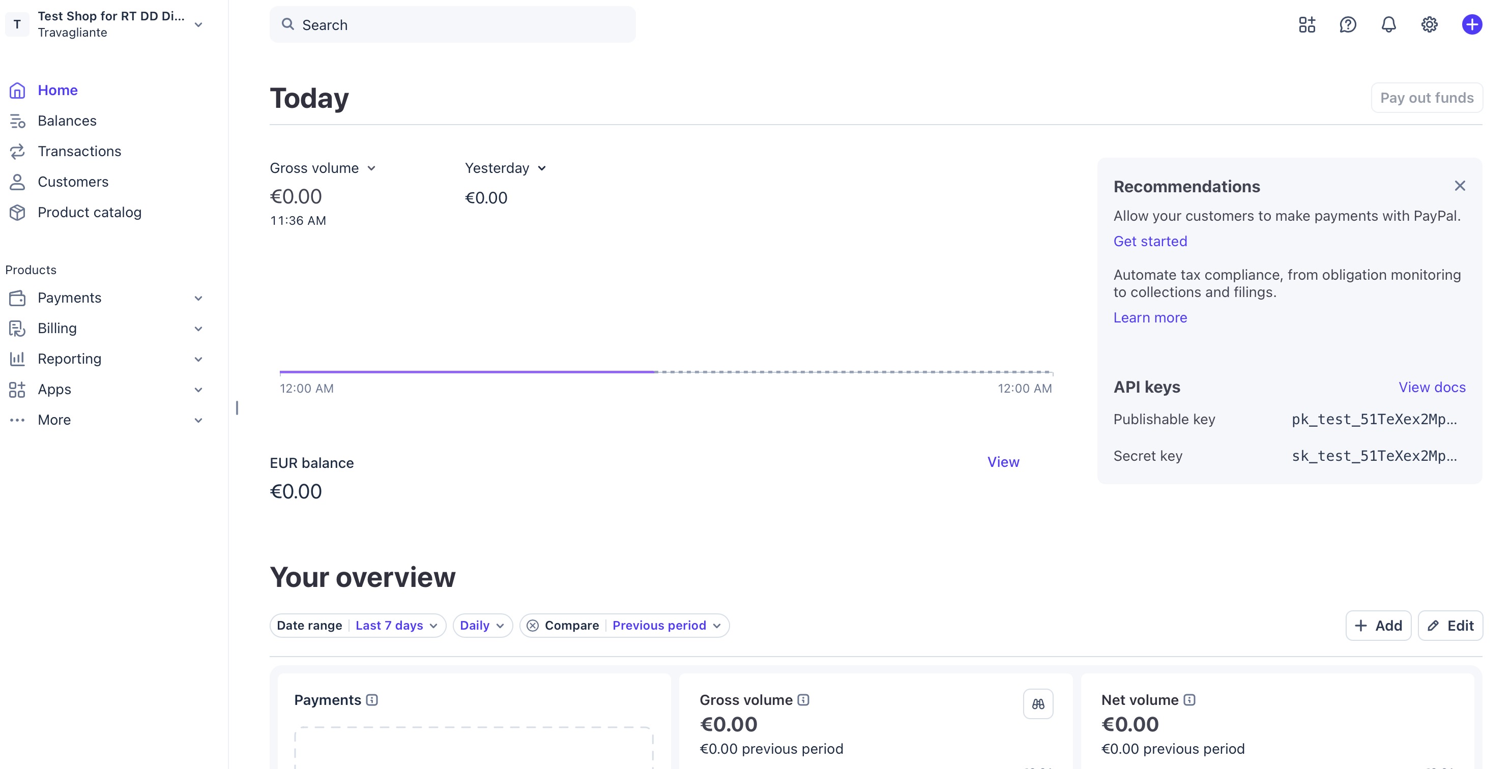Open the help question mark icon
The width and height of the screenshot is (1511, 769).
[x=1348, y=24]
